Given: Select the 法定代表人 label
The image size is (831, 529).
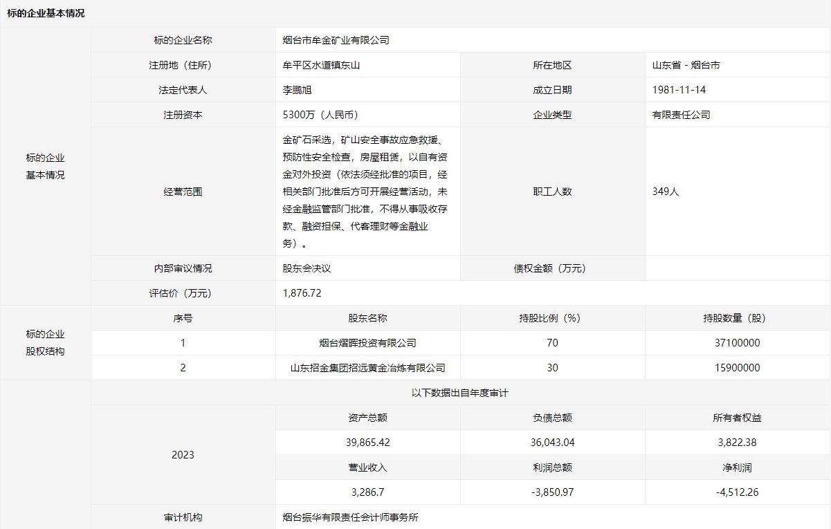Looking at the screenshot, I should [183, 90].
